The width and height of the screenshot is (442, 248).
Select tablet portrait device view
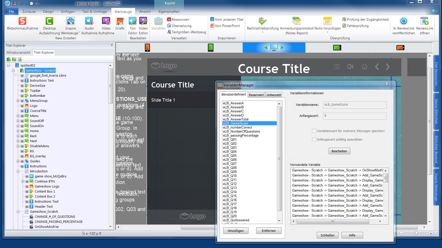pos(211,47)
